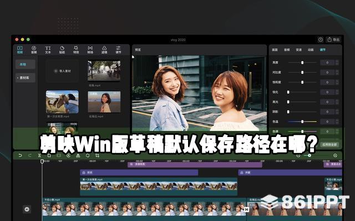This screenshot has width=355, height=221.
Task: Switch to the 动画 animation tab
Action: tap(311, 50)
